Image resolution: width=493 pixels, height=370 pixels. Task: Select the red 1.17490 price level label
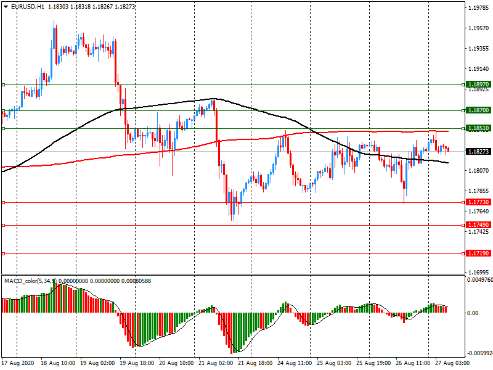click(x=478, y=225)
